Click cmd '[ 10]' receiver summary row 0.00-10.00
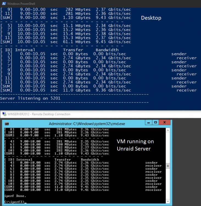The image size is (201, 206). 83,184
